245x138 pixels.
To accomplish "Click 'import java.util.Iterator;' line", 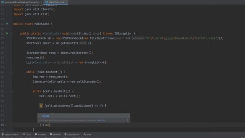I will click(x=34, y=9).
